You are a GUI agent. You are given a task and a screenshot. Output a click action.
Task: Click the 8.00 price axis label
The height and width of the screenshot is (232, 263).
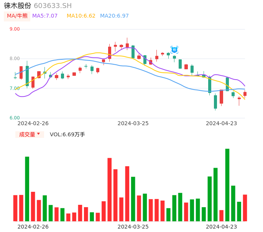(15, 59)
